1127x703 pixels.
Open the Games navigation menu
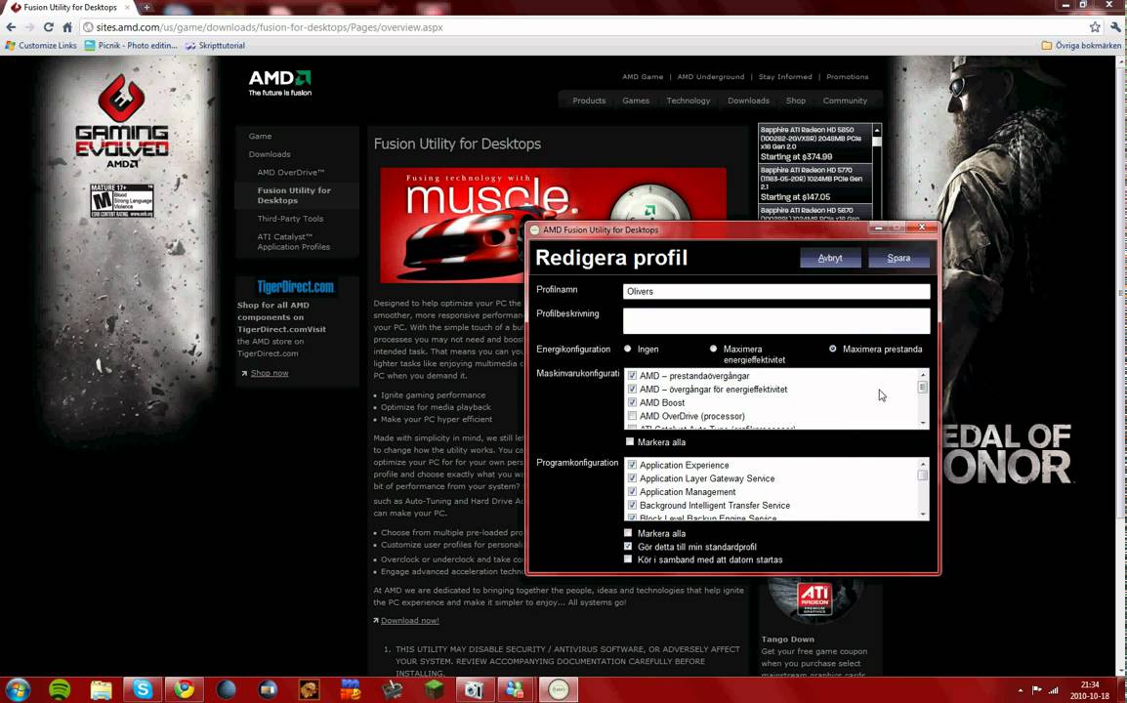pos(636,101)
